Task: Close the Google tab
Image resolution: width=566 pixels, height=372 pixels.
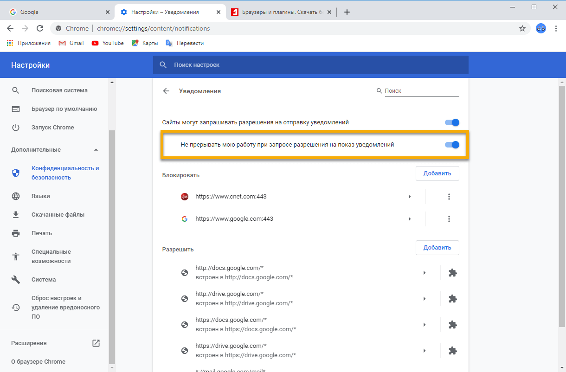Action: (x=108, y=12)
